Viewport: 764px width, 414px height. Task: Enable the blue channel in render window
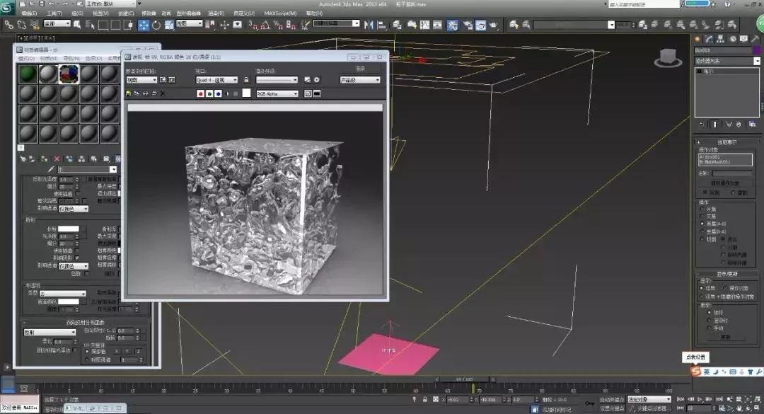[x=218, y=93]
